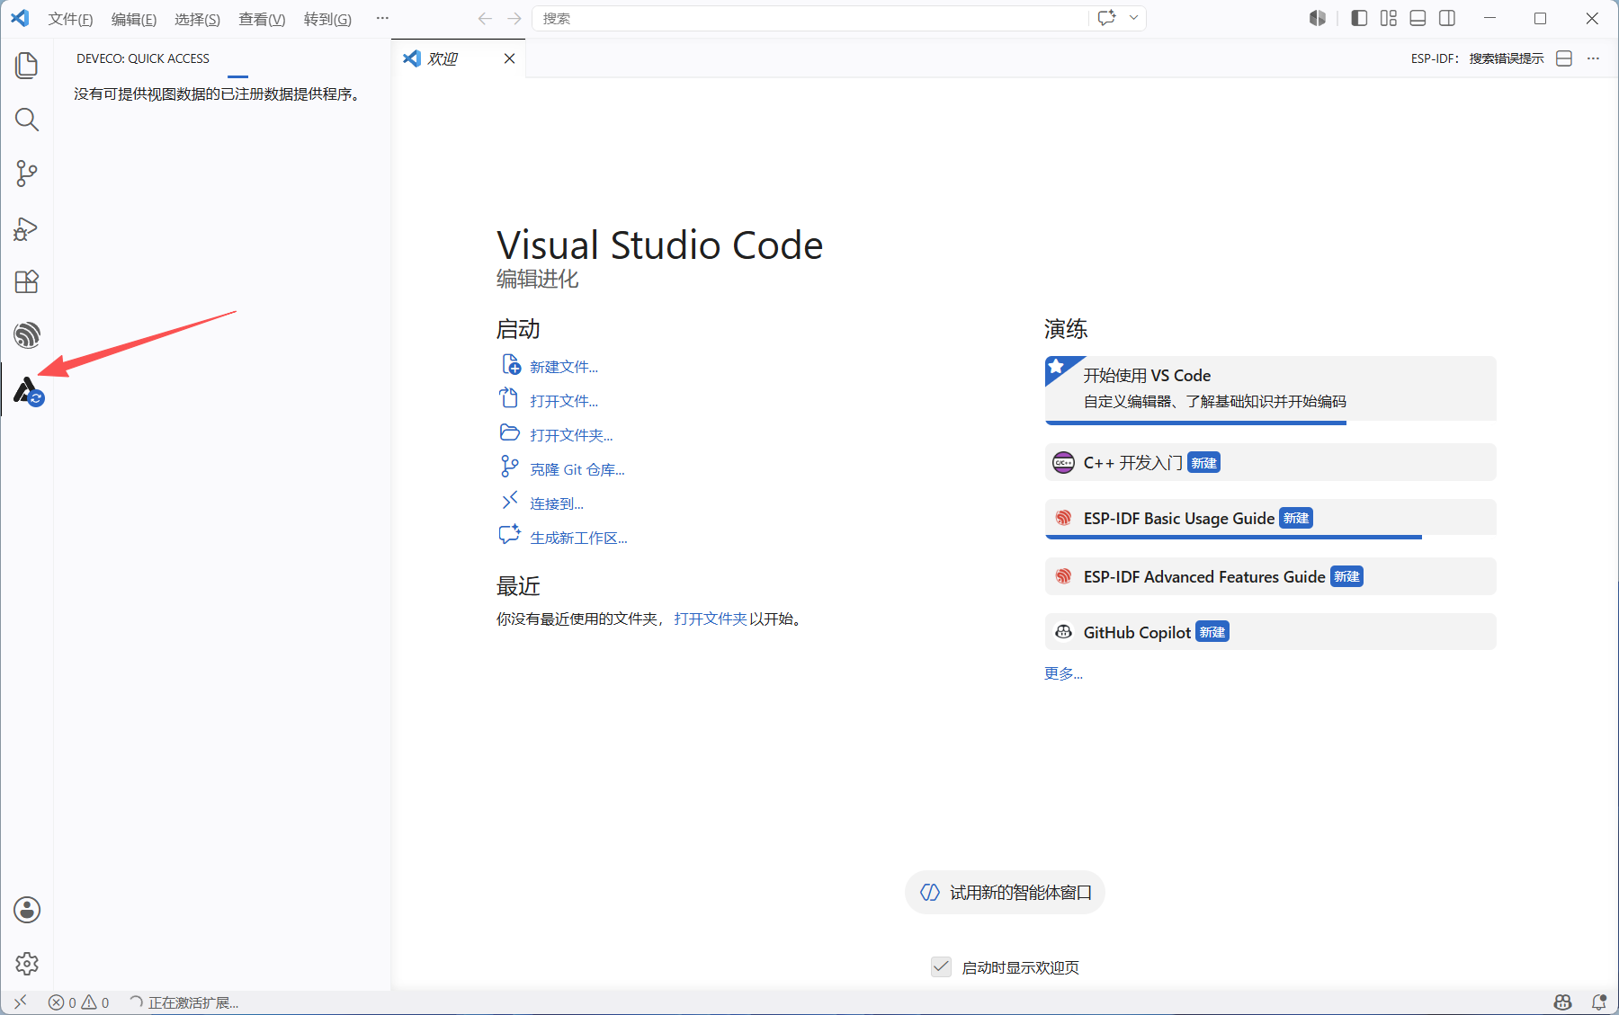Open the GitHub Copilot walkthrough
The height and width of the screenshot is (1015, 1619).
pos(1270,632)
